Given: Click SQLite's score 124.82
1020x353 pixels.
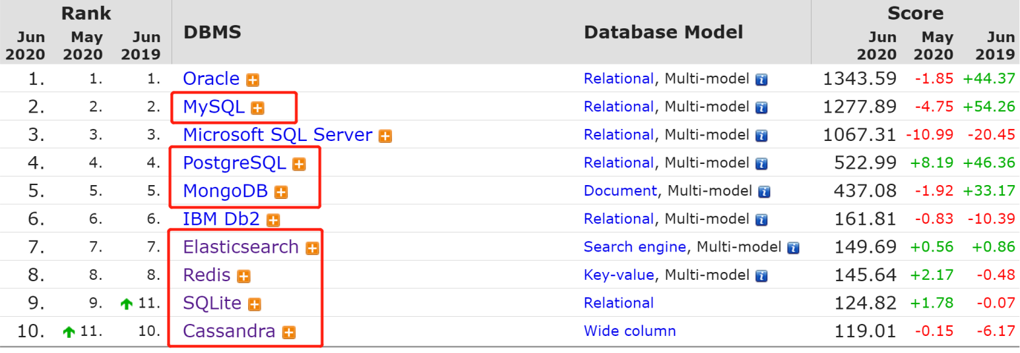Looking at the screenshot, I should [x=866, y=303].
